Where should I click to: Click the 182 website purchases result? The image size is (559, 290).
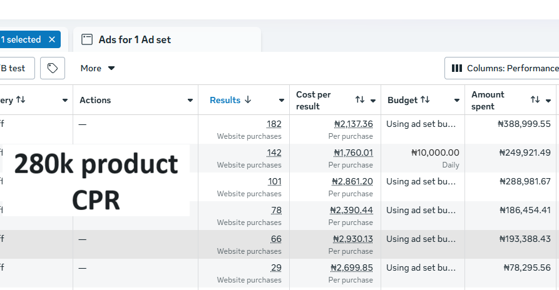click(274, 124)
